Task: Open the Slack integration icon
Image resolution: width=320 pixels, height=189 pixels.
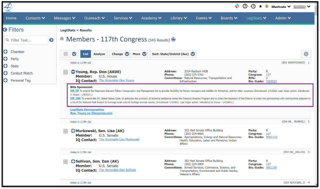Action: tap(237, 6)
